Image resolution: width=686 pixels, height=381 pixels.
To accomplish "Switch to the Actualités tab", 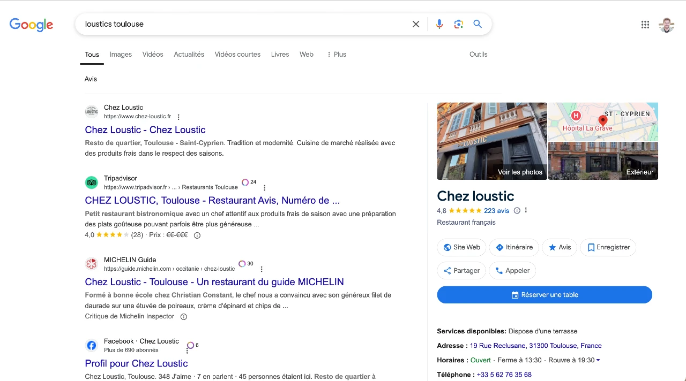I will click(x=189, y=54).
